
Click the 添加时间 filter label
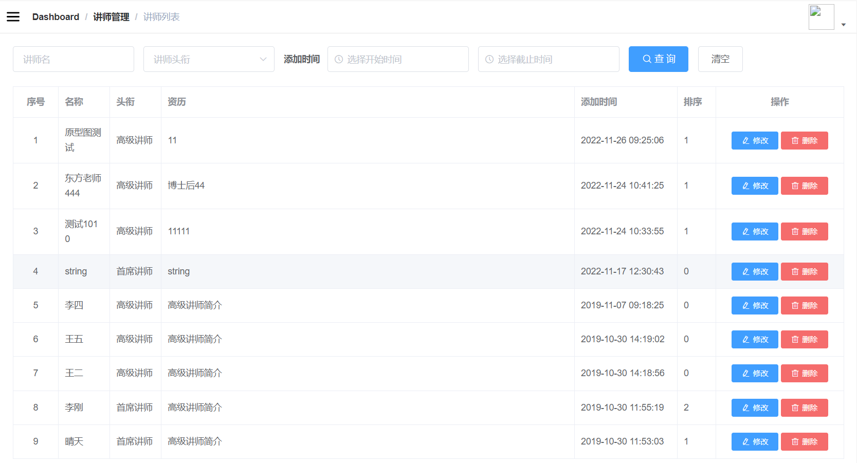coord(302,59)
